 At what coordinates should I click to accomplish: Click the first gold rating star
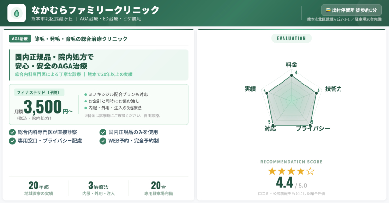(x=272, y=171)
